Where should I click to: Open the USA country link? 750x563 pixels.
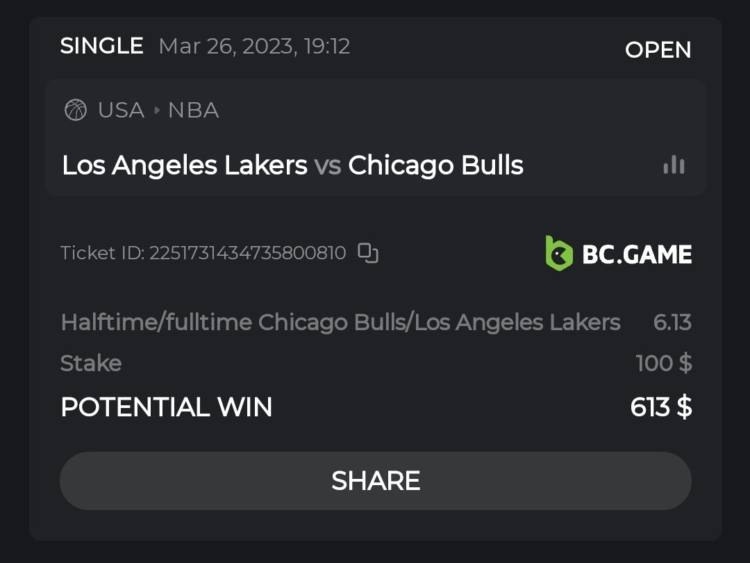(x=121, y=111)
